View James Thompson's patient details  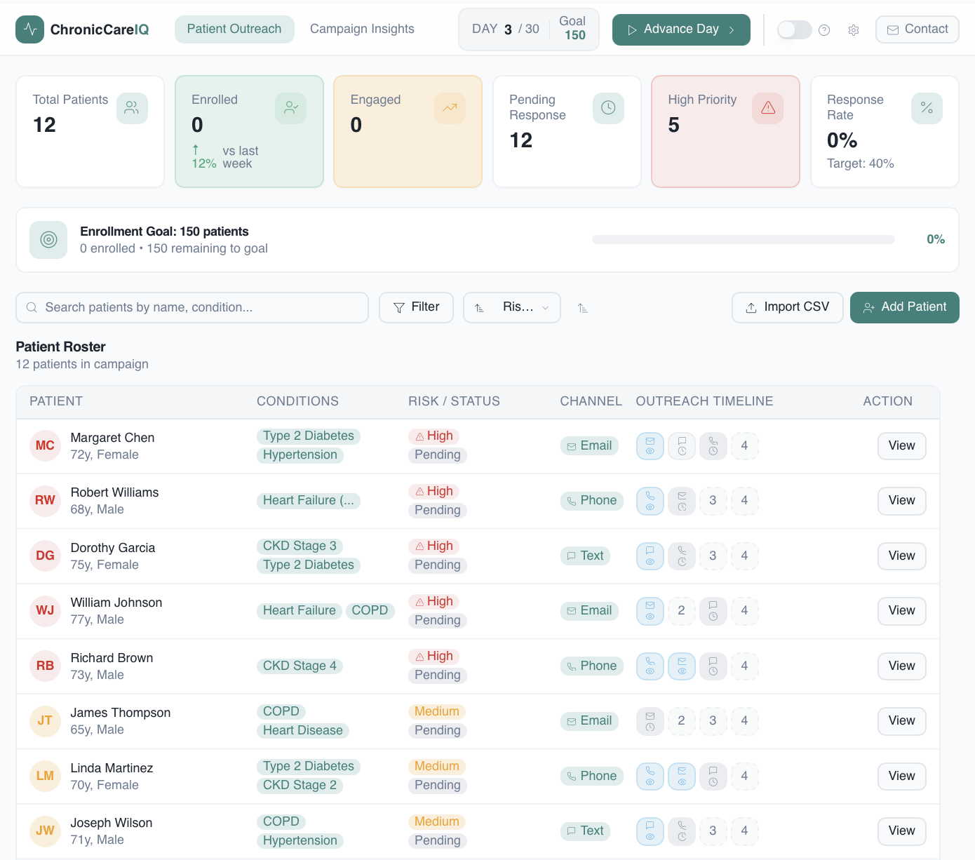click(x=902, y=721)
